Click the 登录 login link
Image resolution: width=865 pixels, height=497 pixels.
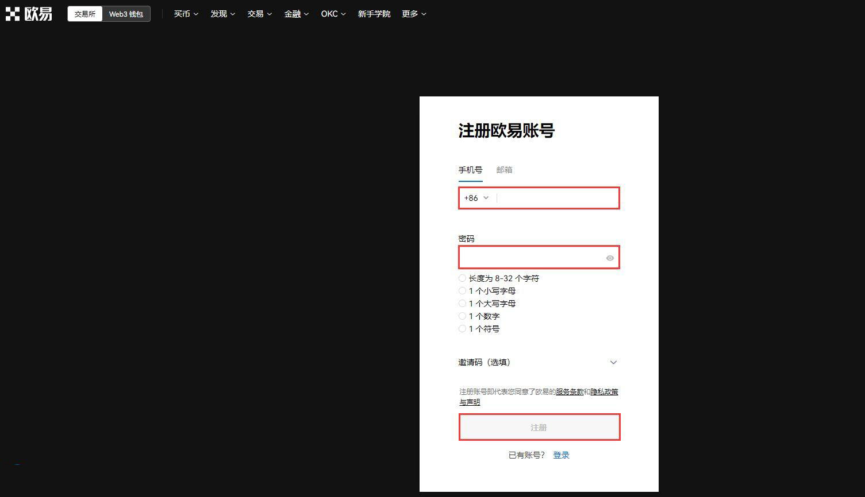coord(561,455)
